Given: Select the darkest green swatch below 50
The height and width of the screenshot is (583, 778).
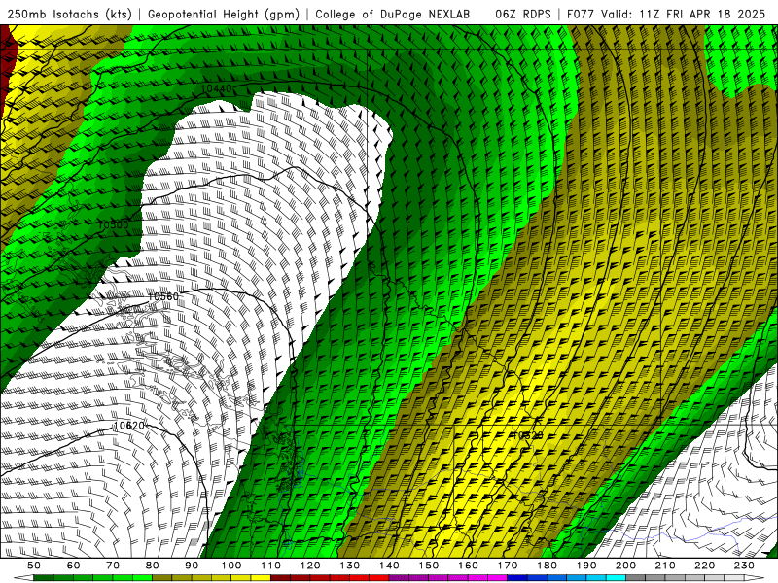Looking at the screenshot, I should coord(44,578).
